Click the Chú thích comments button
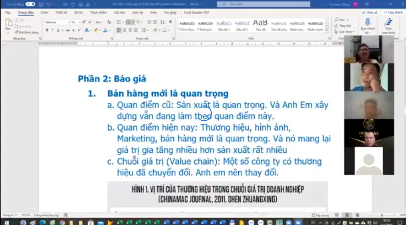 tap(393, 12)
